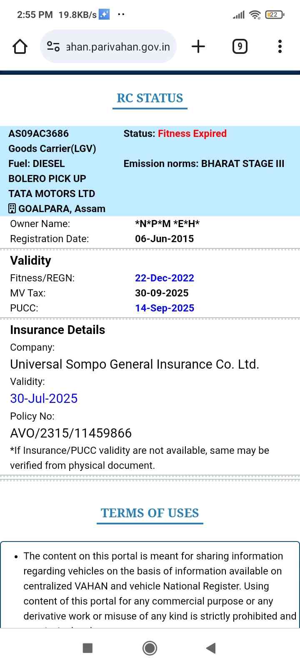Open the three-dot browser menu

280,46
